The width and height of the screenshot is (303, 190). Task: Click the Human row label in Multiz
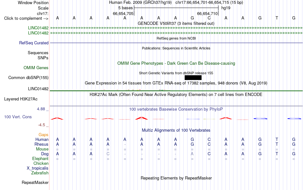point(42,140)
